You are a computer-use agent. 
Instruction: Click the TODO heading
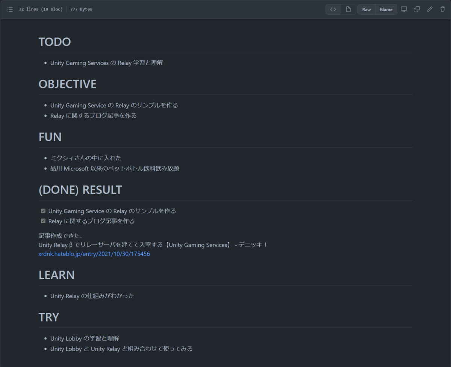55,42
